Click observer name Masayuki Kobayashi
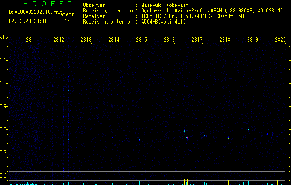The height and width of the screenshot is (185, 291). click(166, 5)
